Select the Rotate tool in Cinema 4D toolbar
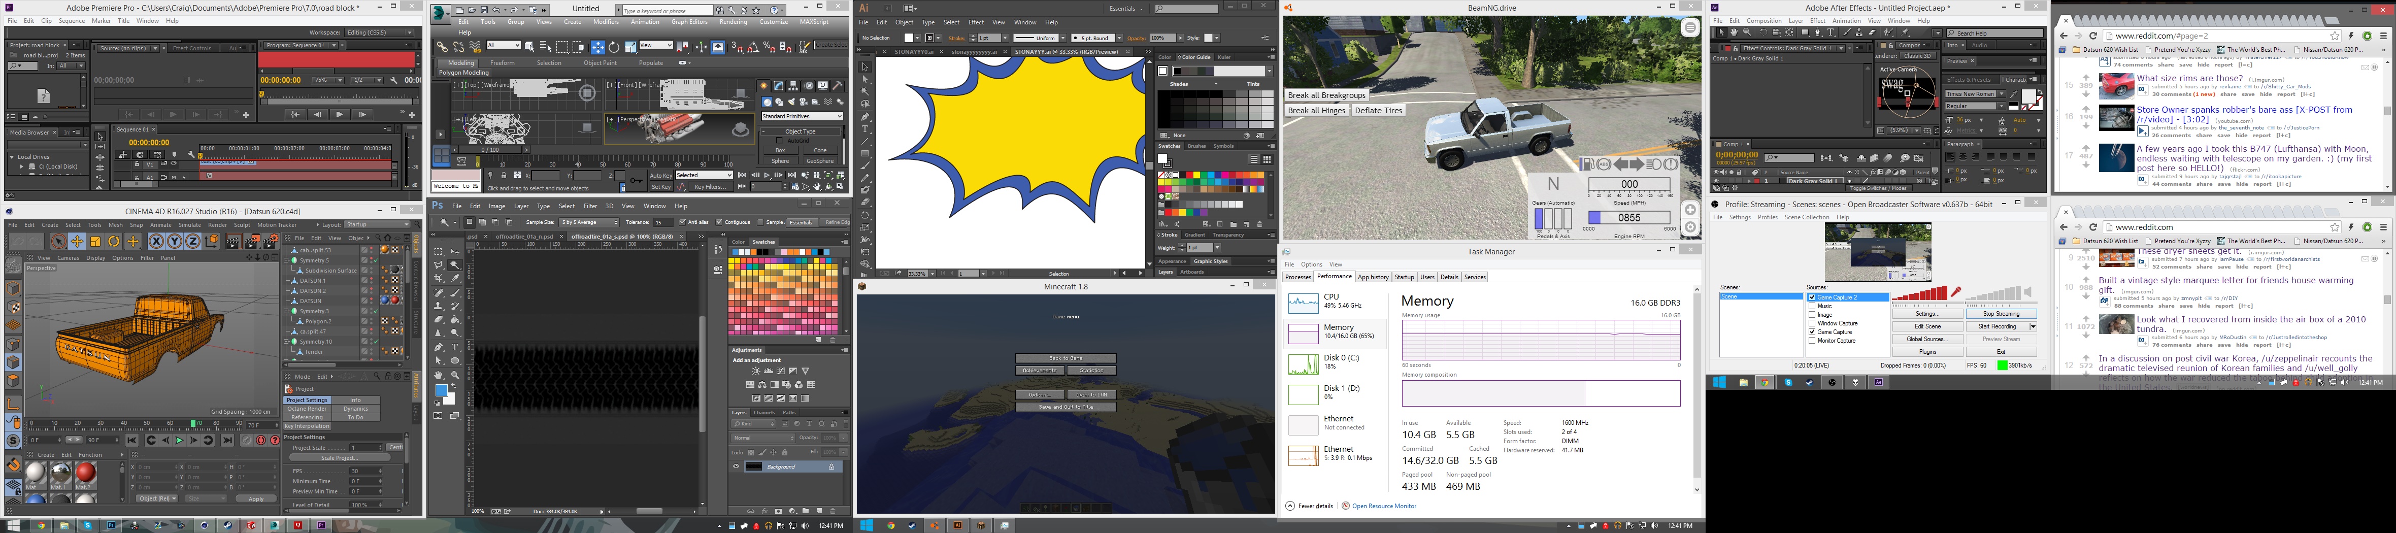This screenshot has height=533, width=2396. coord(114,241)
